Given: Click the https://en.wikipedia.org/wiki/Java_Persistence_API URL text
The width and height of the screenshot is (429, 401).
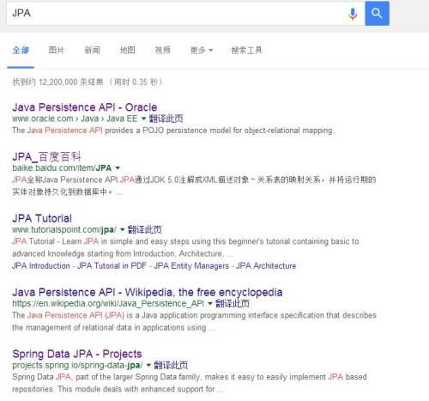Looking at the screenshot, I should 108,303.
